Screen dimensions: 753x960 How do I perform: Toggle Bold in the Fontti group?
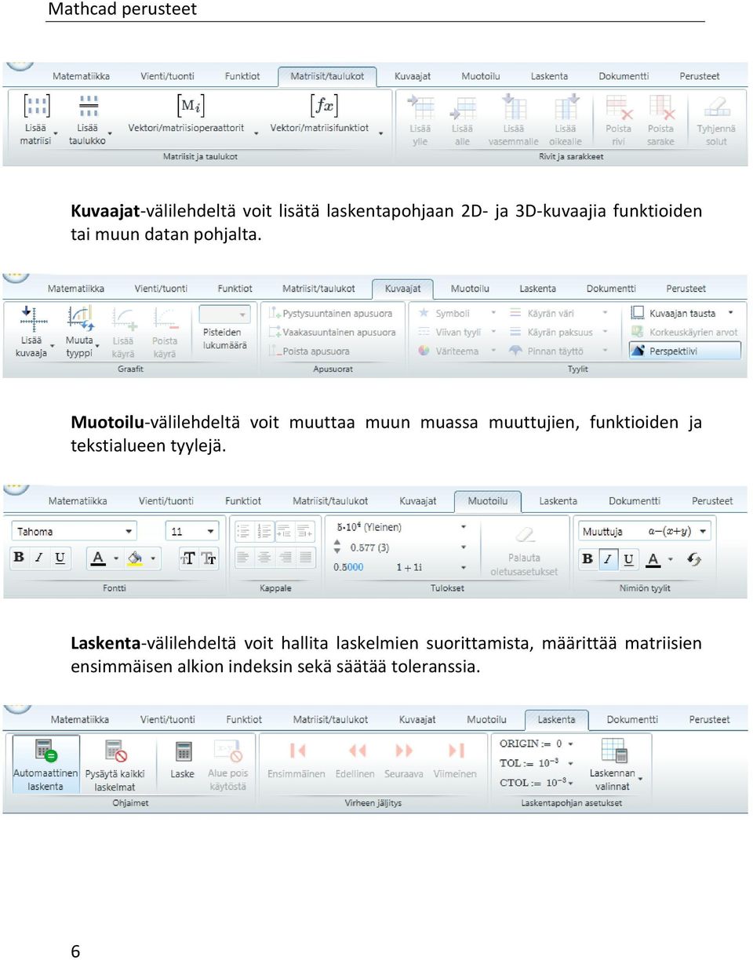coord(19,558)
